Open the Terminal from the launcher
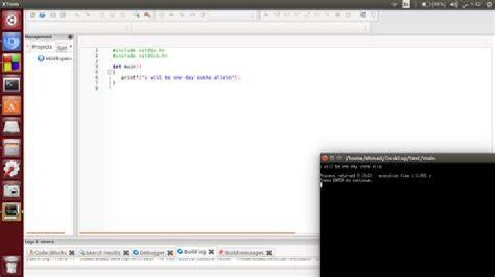Image resolution: width=495 pixels, height=277 pixels. [12, 84]
